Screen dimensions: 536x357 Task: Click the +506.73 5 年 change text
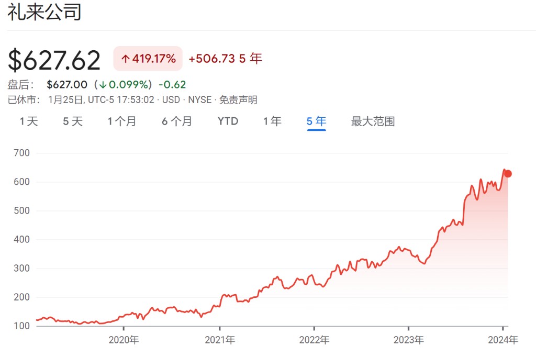click(225, 59)
